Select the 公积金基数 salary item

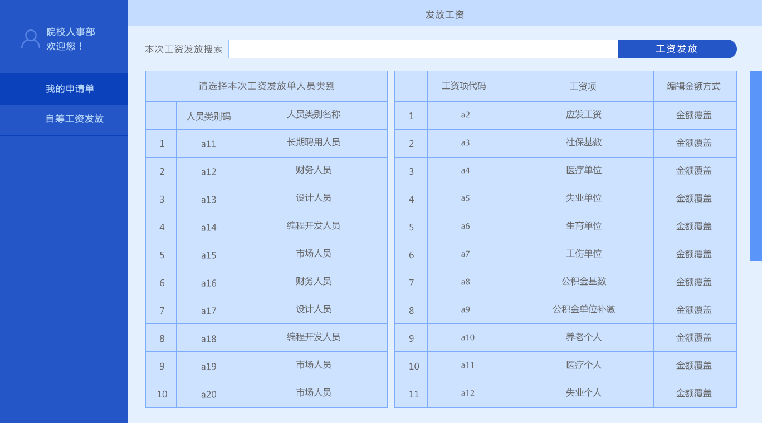point(583,282)
